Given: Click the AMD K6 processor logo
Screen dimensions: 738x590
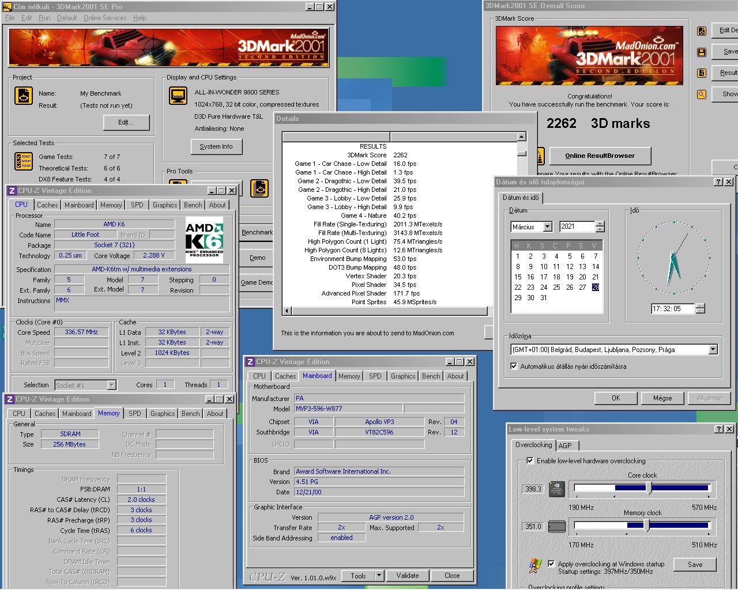Looking at the screenshot, I should 204,240.
